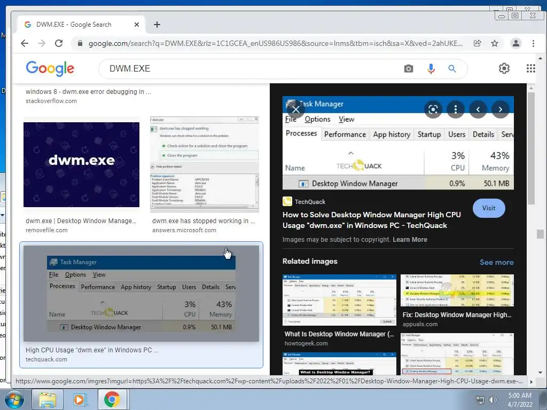Image resolution: width=547 pixels, height=410 pixels.
Task: Reload the current page
Action: 59,43
